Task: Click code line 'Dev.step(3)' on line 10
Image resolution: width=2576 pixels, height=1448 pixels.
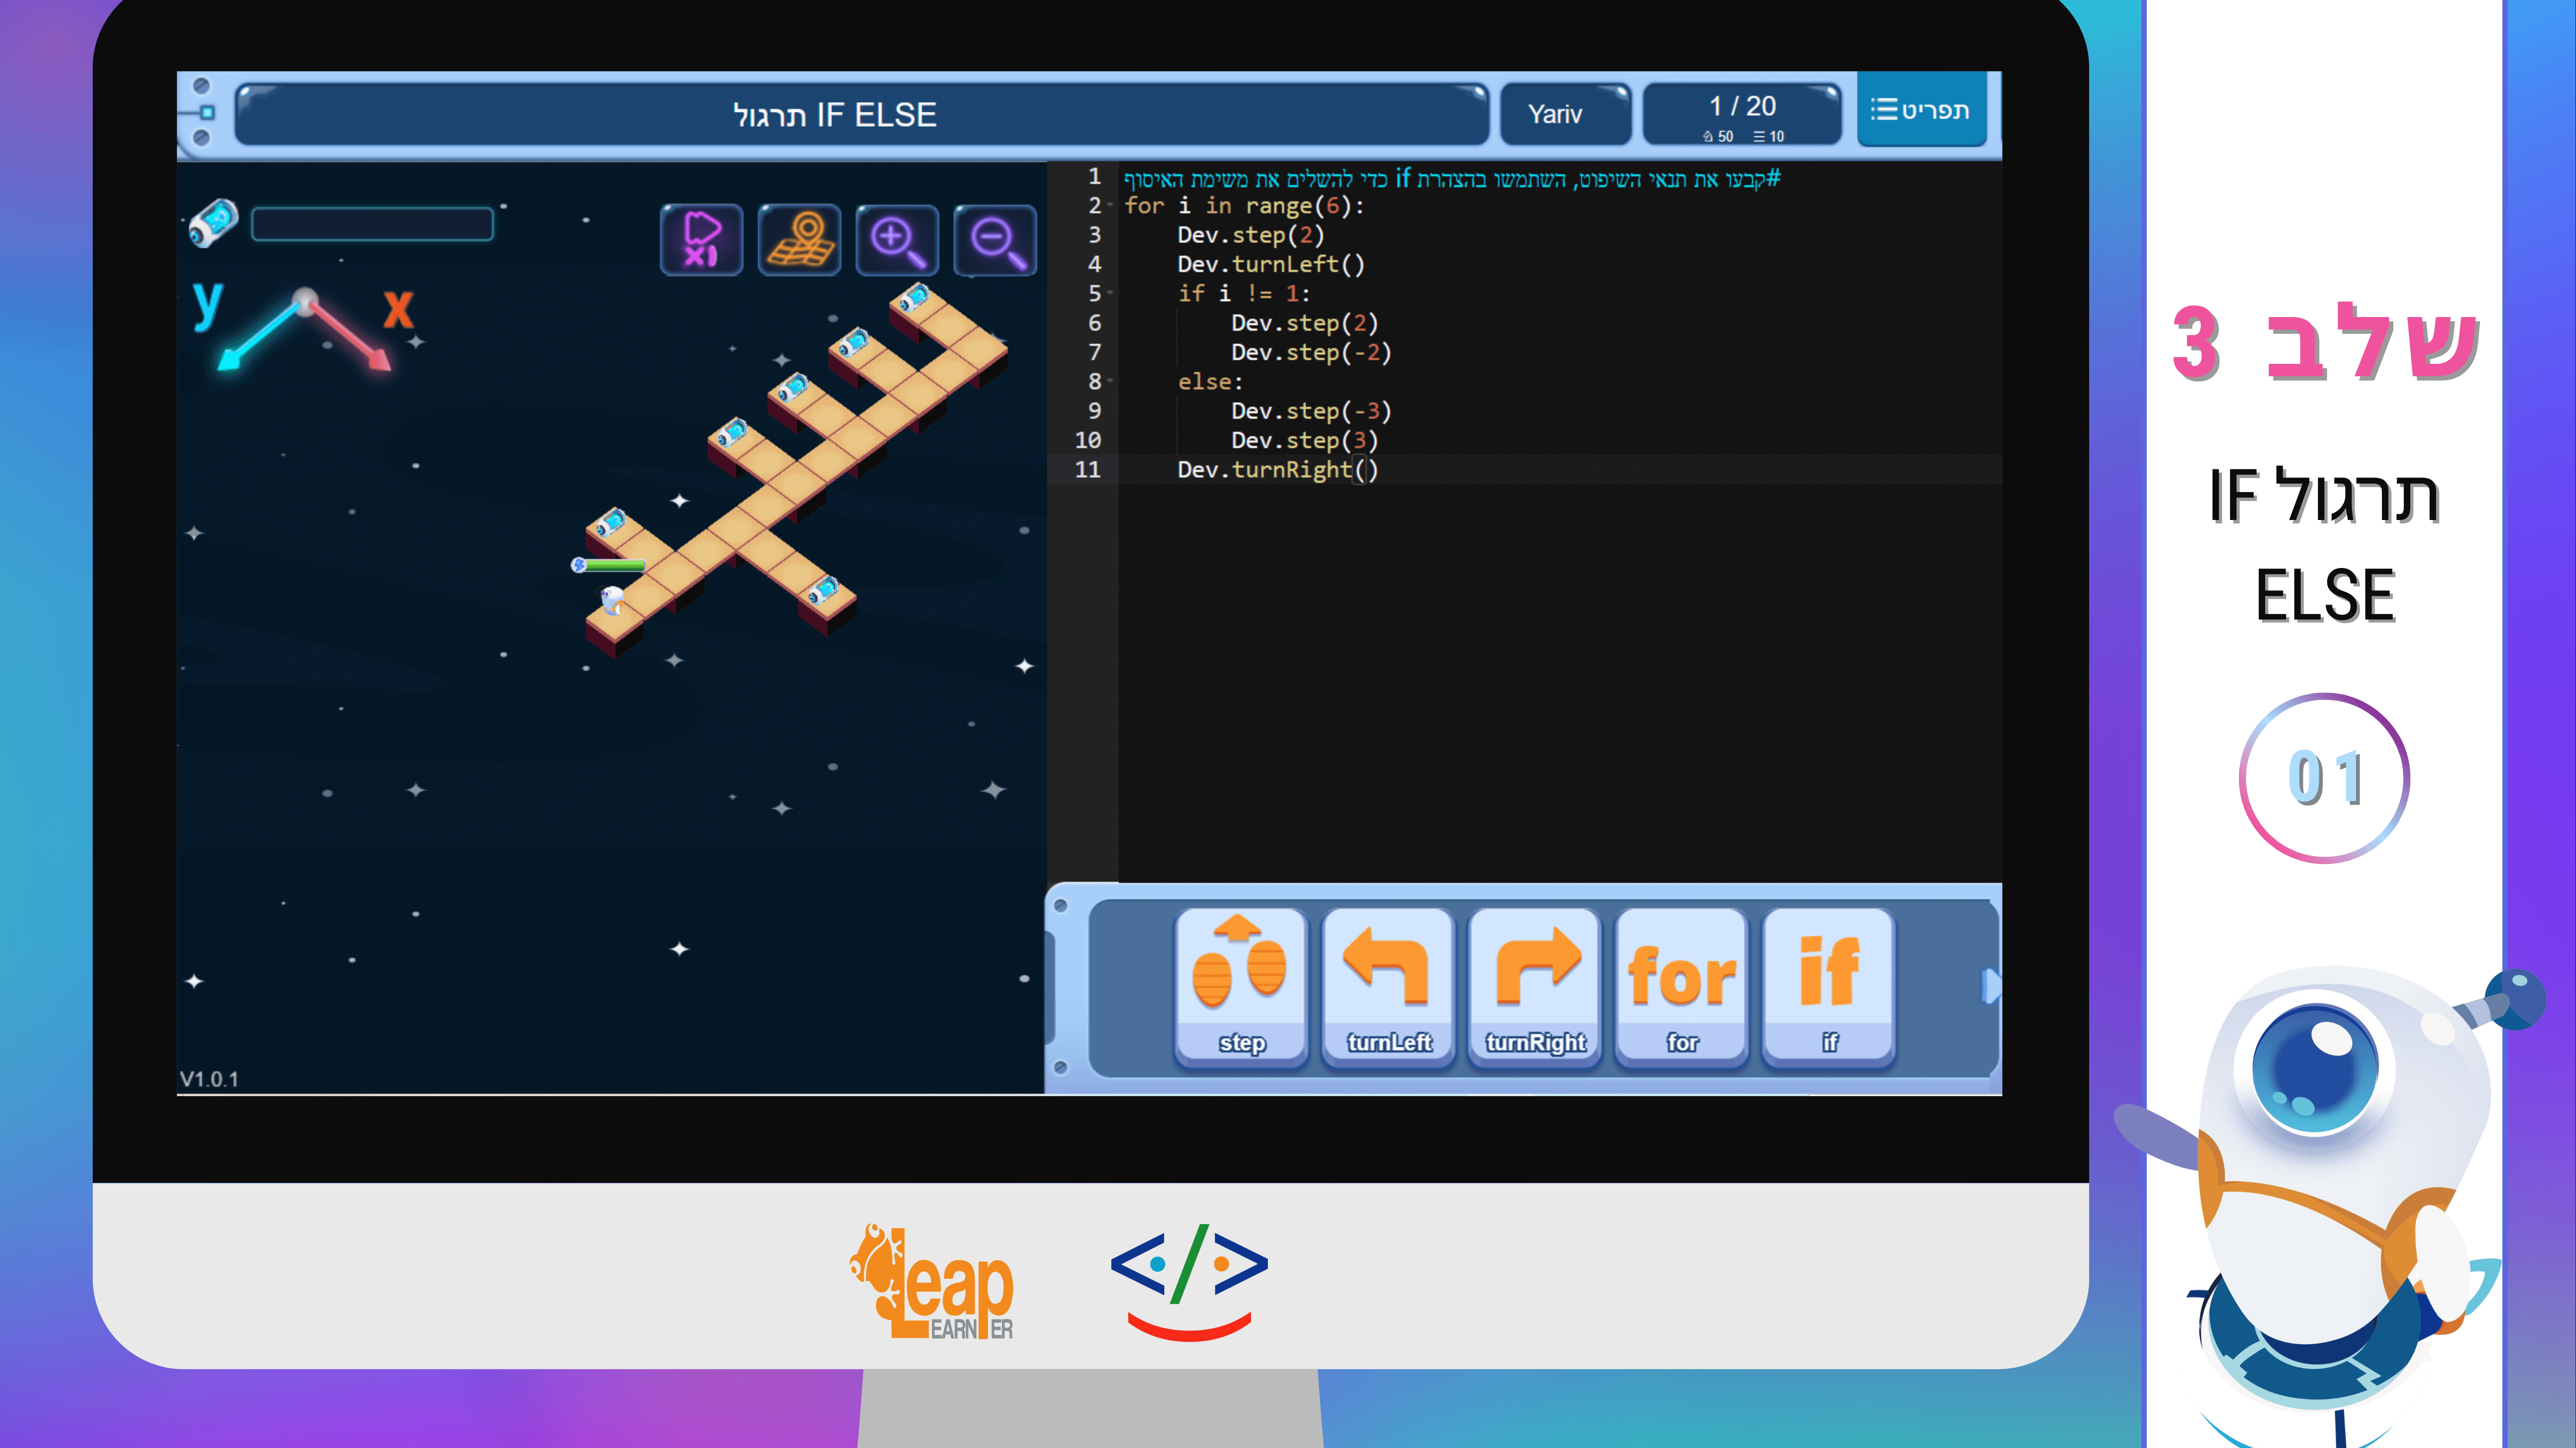Action: [1304, 441]
